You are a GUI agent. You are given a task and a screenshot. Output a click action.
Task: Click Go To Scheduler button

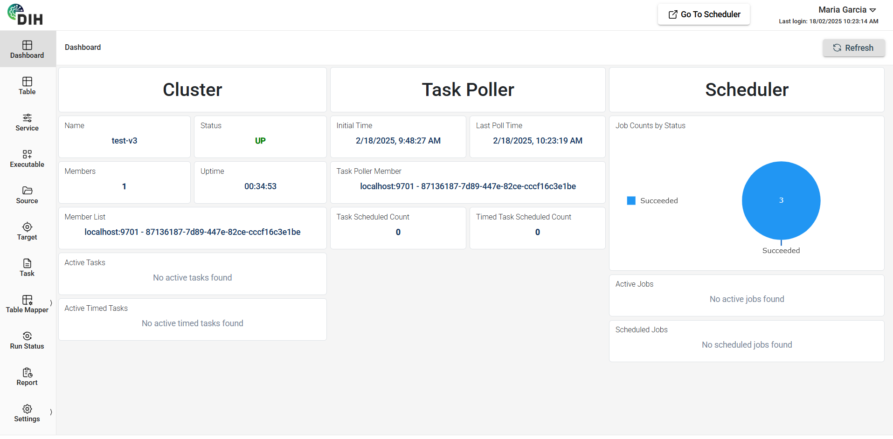(704, 14)
